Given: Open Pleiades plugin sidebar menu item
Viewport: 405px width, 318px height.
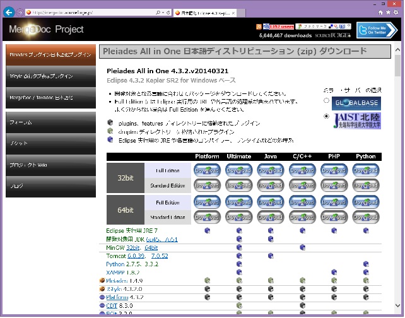Looking at the screenshot, I should coord(50,55).
